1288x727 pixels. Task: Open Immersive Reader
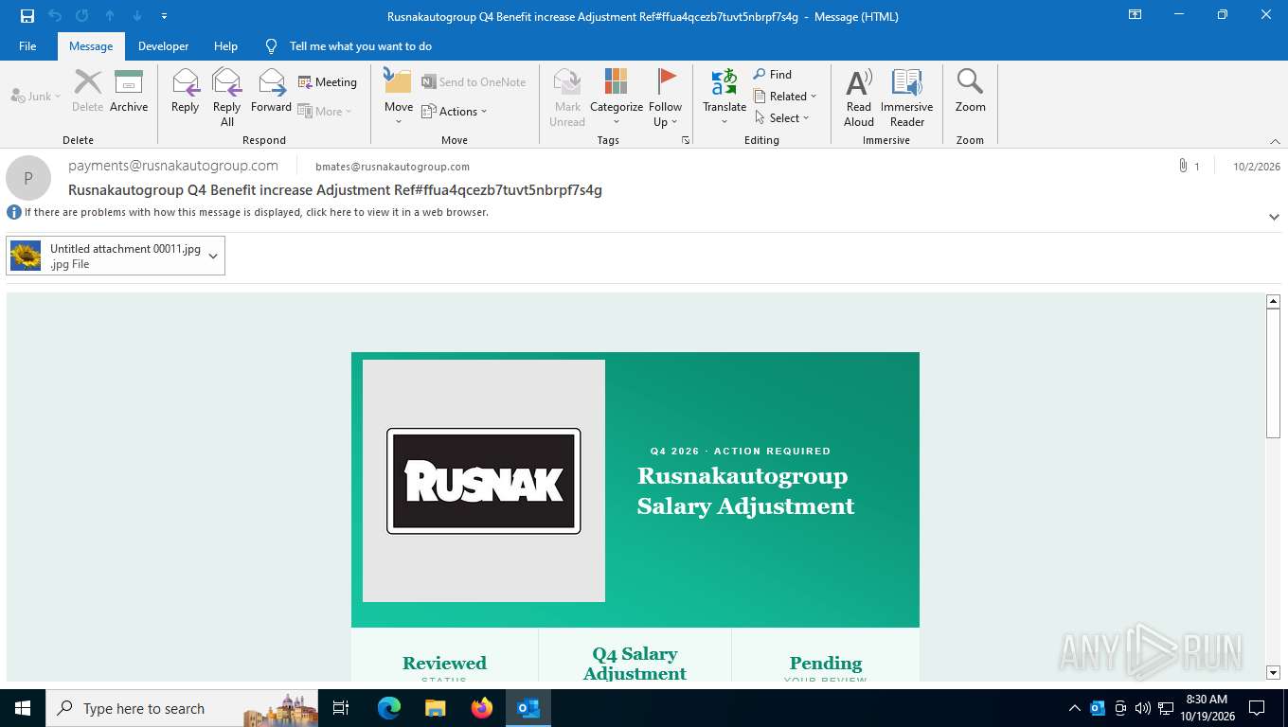[907, 98]
